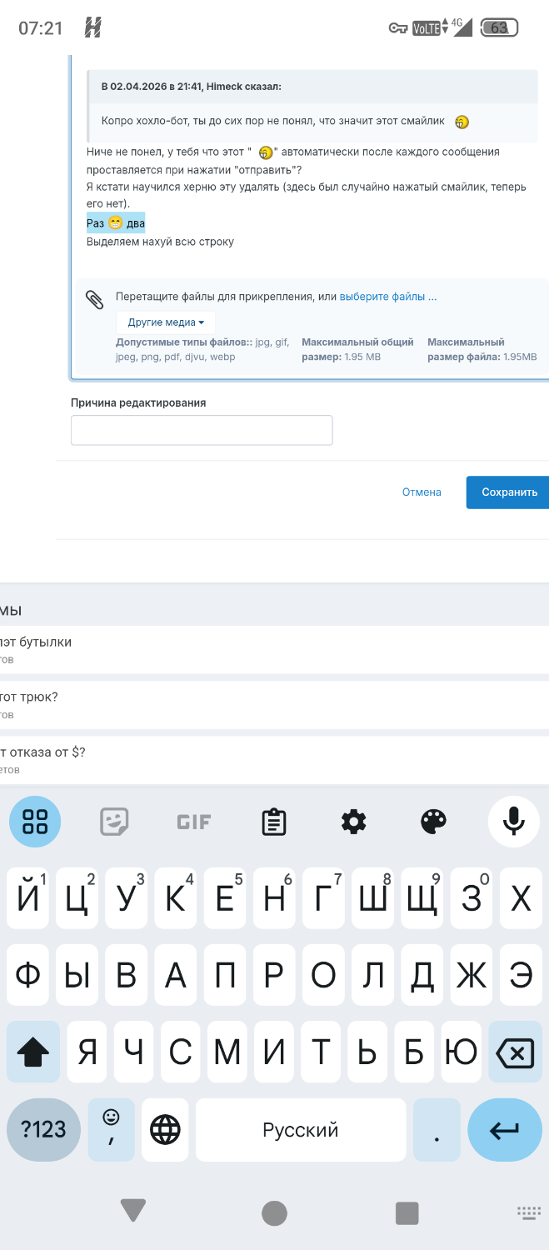Open the keyboard clipboard icon
The height and width of the screenshot is (1250, 549).
[274, 822]
